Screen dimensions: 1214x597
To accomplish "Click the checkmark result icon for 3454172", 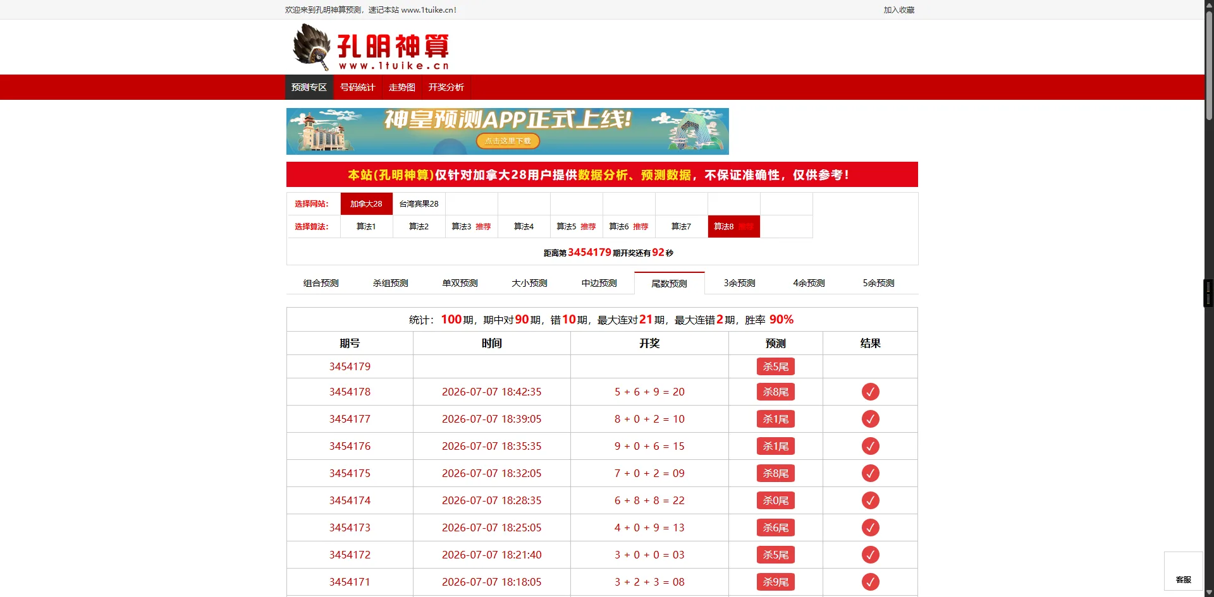I will [x=870, y=555].
